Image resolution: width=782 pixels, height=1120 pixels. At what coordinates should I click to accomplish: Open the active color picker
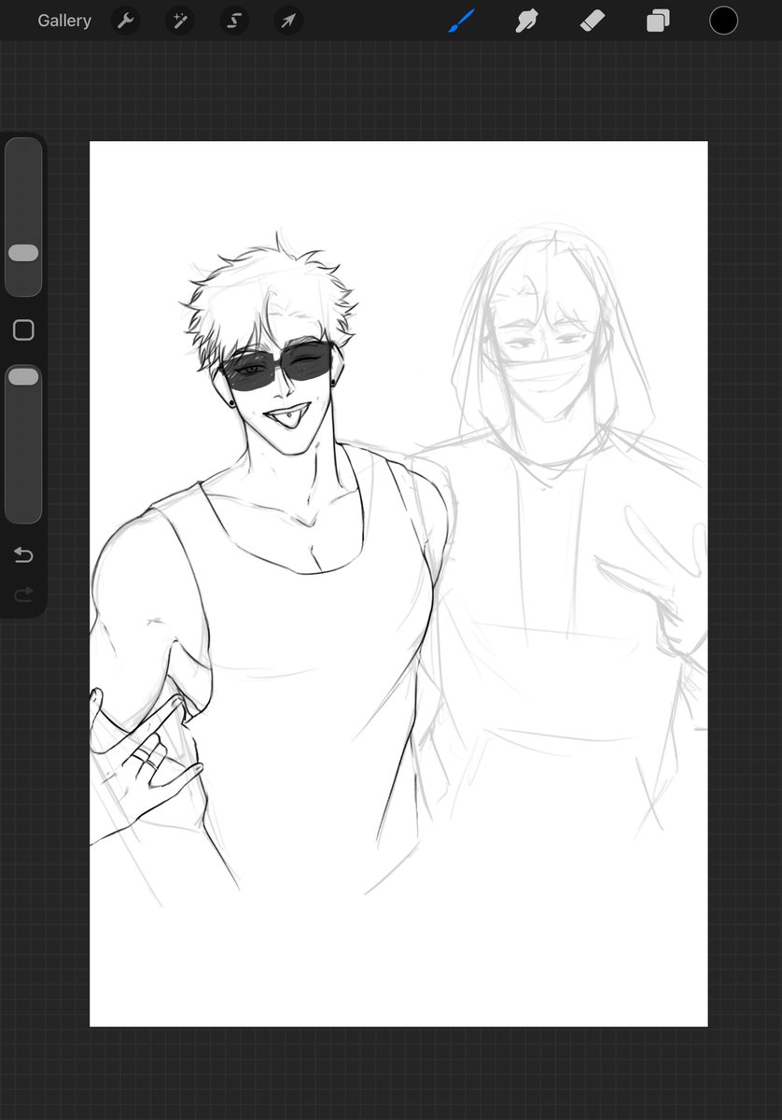coord(723,21)
